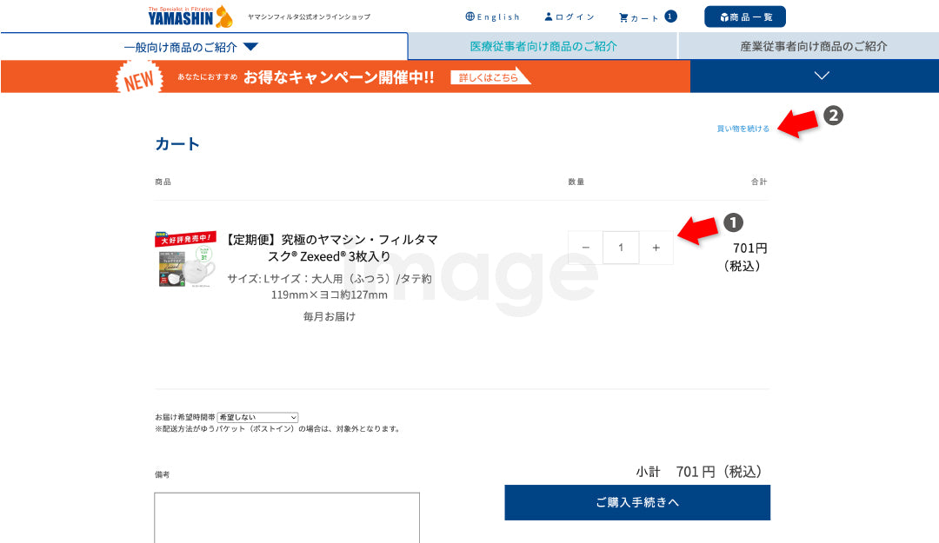Click the login person icon
Image resolution: width=939 pixels, height=543 pixels.
(x=549, y=17)
